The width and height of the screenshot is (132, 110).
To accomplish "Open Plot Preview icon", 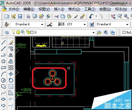I will (x=35, y=16).
